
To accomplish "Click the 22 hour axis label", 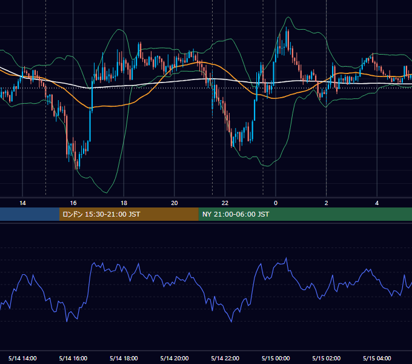I will (225, 203).
